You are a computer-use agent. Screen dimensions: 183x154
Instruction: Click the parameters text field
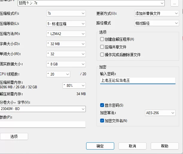(43, 124)
